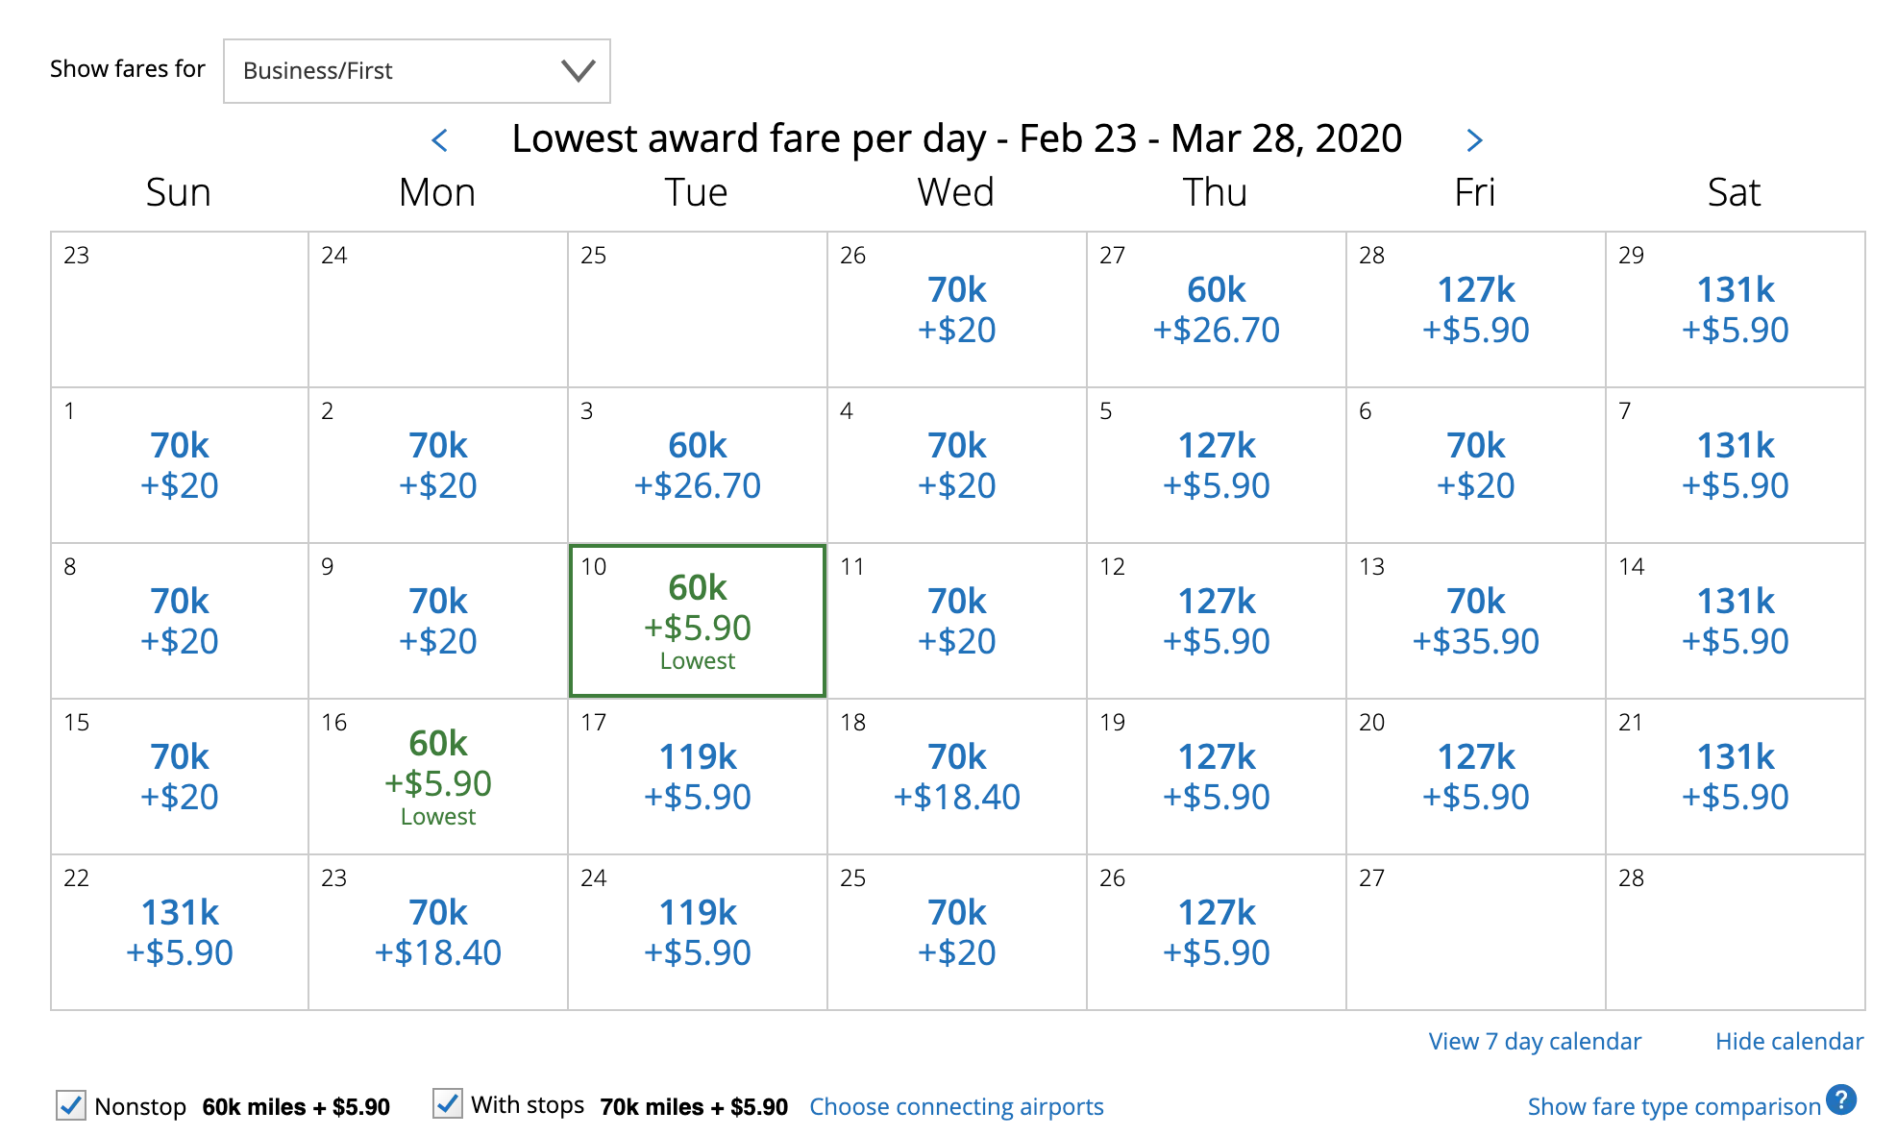Choose the 70k +$18.40 fare on March 18
This screenshot has width=1897, height=1136.
[x=957, y=777]
